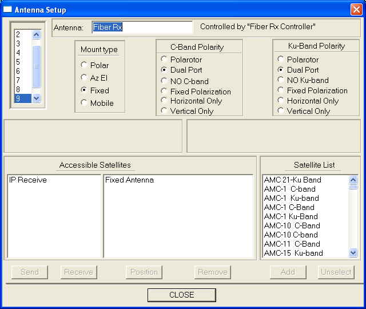The height and width of the screenshot is (309, 366).
Task: Select C-Band Horizontal Only option
Action: click(x=165, y=101)
